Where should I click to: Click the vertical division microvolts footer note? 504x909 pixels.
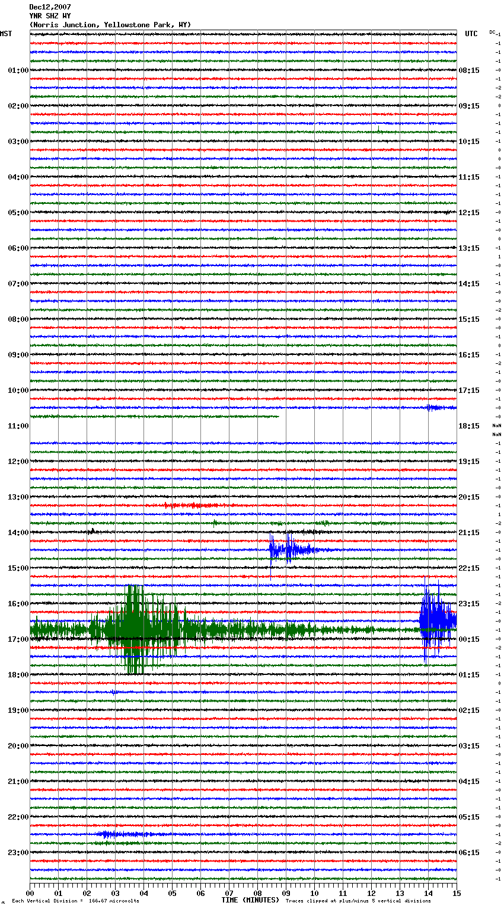tap(75, 901)
